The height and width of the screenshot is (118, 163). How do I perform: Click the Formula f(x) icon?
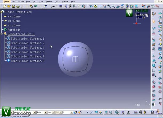pyautogui.click(x=53, y=6)
